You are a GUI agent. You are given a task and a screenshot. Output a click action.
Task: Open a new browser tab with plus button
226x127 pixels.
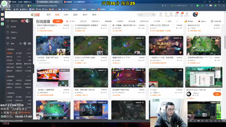(x=92, y=2)
